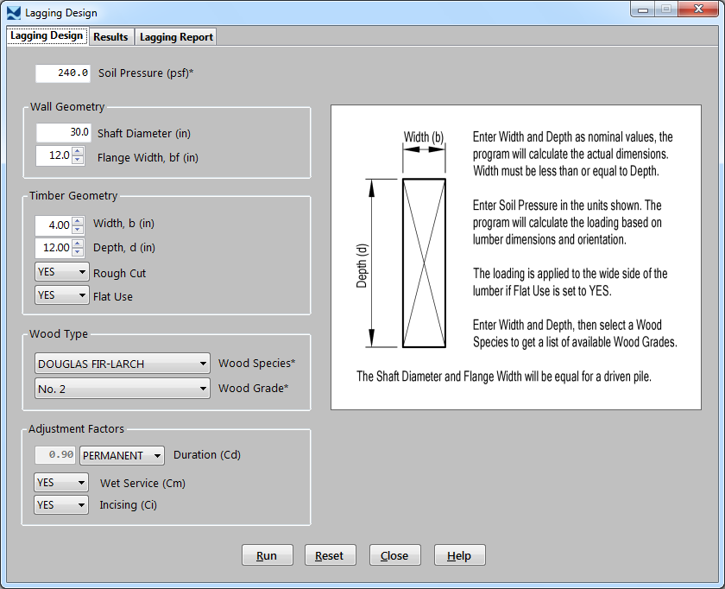Viewport: 725px width, 589px height.
Task: Toggle the Wet Service (Cm) dropdown
Action: pos(62,482)
